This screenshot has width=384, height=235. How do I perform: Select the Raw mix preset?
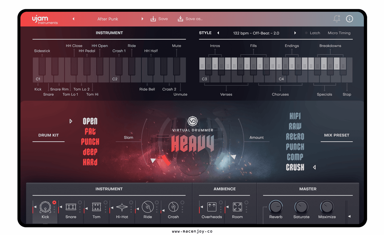pos(295,126)
